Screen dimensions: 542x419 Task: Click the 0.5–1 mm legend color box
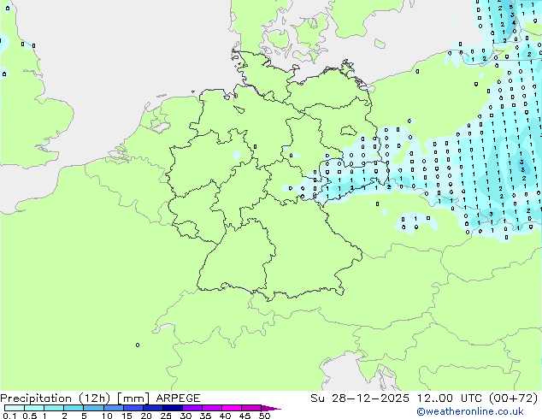point(34,408)
